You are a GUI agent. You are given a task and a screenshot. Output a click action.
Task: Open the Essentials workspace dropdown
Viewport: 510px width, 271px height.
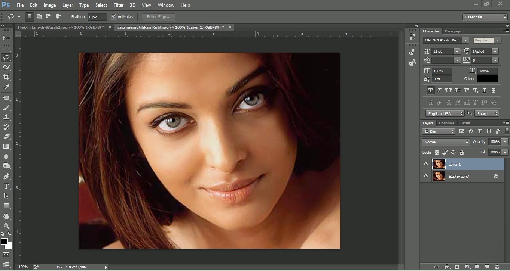[485, 17]
